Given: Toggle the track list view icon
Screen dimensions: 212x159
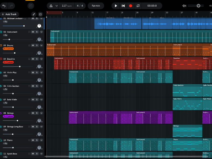Looking at the screenshot, I should click(40, 14).
